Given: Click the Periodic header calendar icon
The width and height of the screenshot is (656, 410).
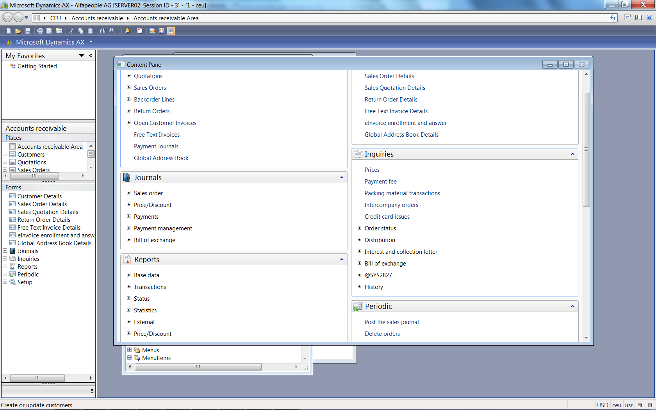Looking at the screenshot, I should 357,307.
